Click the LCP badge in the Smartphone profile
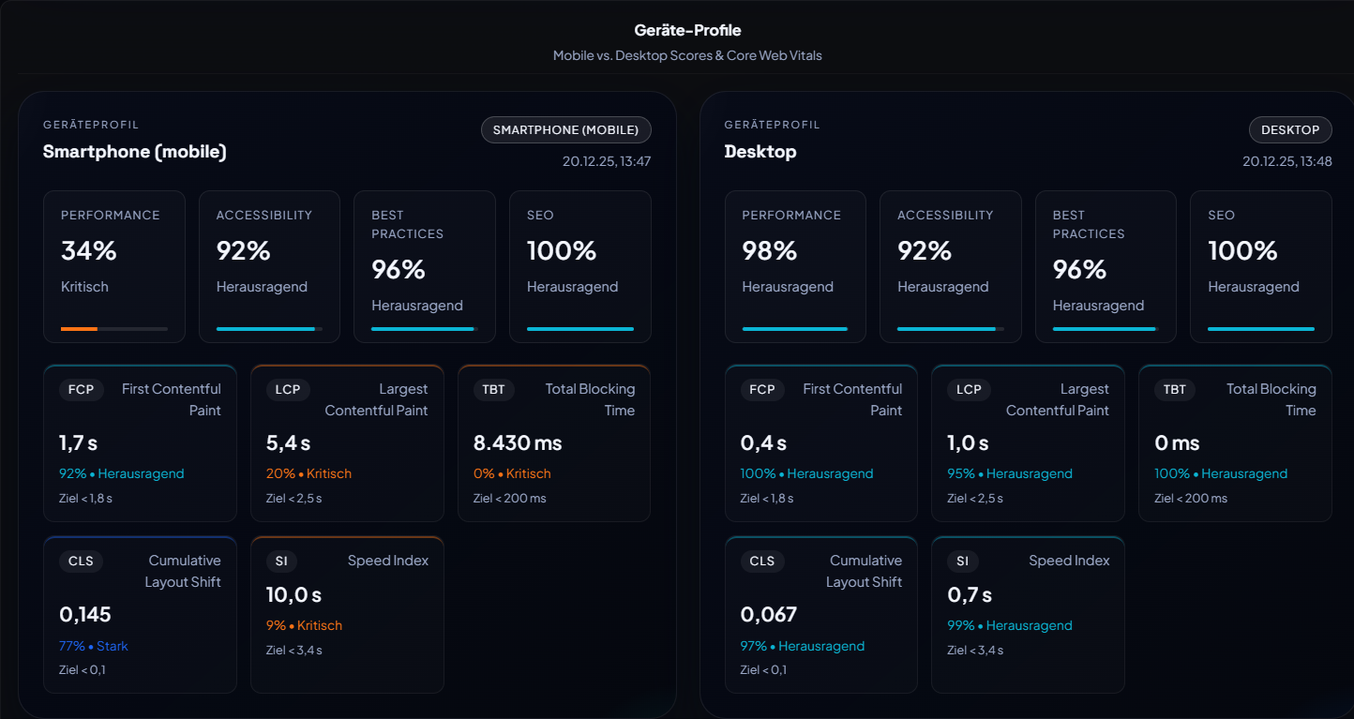Screen dimensions: 1354x719 (x=288, y=389)
